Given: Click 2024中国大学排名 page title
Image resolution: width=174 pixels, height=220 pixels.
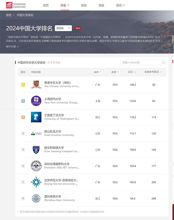Looking at the screenshot, I should click(29, 28).
